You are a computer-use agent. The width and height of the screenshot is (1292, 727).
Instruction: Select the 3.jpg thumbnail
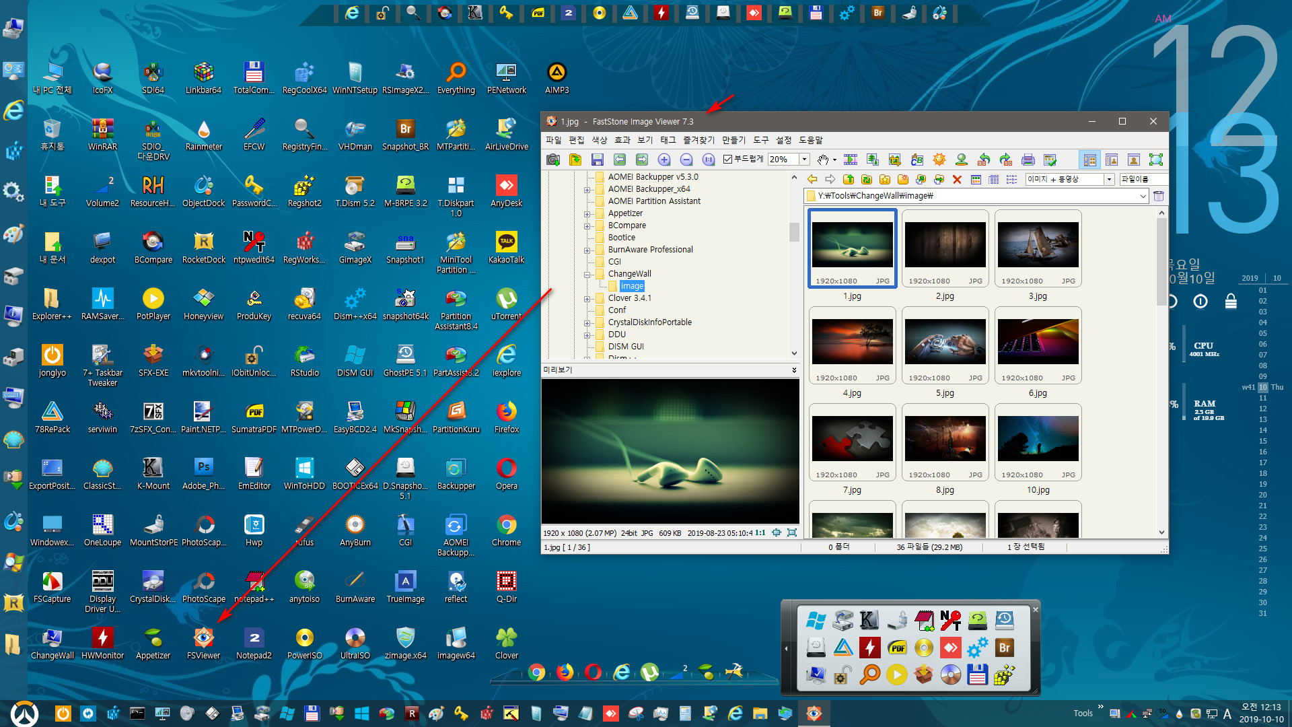click(1038, 248)
